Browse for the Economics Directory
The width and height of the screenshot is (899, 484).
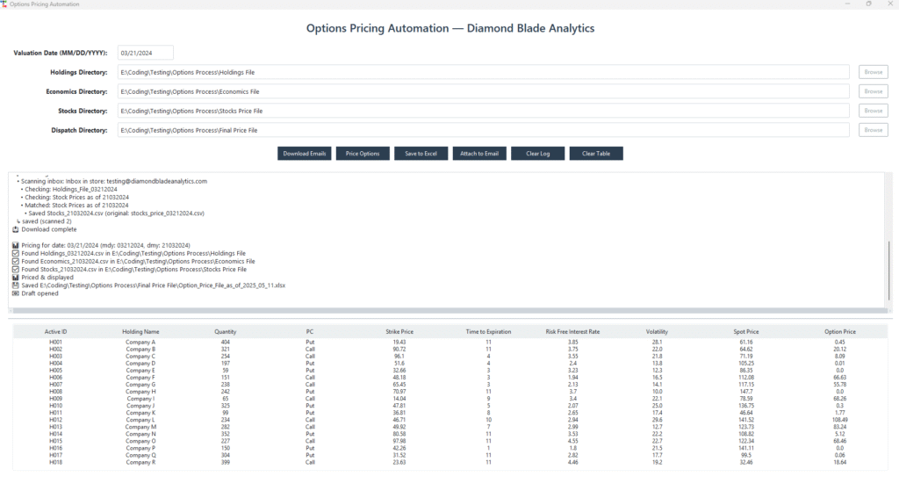tap(874, 91)
